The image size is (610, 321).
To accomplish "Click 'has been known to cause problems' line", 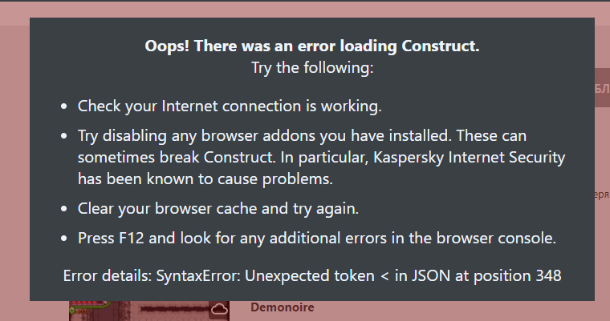I will pos(205,179).
